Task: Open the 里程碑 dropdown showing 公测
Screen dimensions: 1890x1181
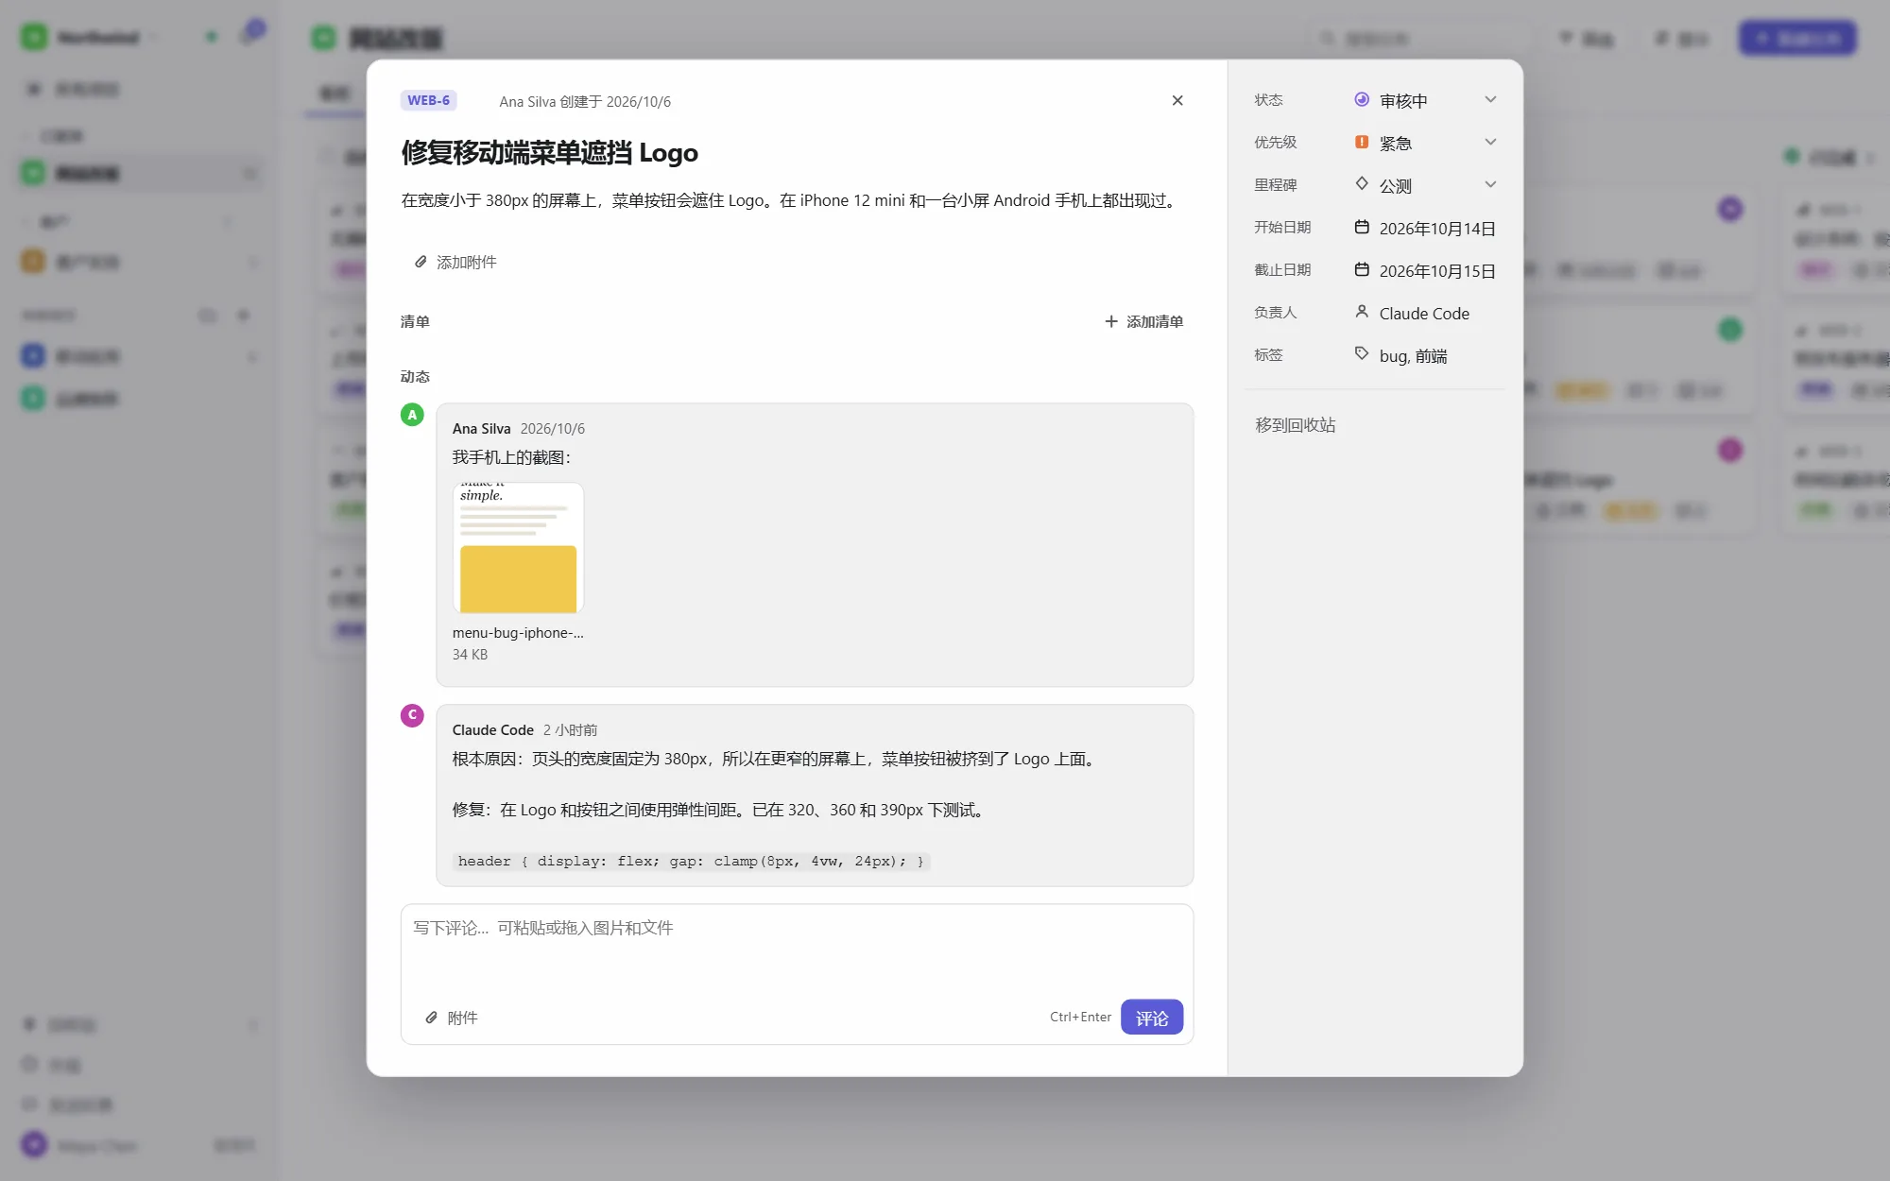Action: pyautogui.click(x=1425, y=185)
